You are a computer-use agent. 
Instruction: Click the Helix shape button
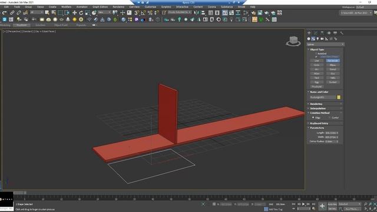[333, 78]
